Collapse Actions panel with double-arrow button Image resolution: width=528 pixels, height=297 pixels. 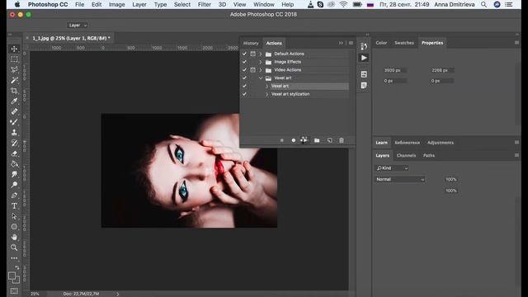(341, 43)
